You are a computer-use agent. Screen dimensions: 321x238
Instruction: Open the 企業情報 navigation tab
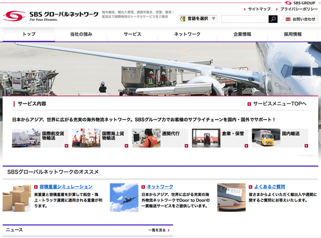point(242,34)
